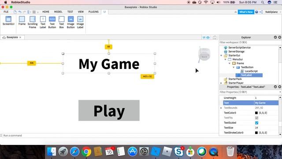The image size is (282, 159).
Task: Toggle the TextScaled checkbox
Action: click(256, 123)
